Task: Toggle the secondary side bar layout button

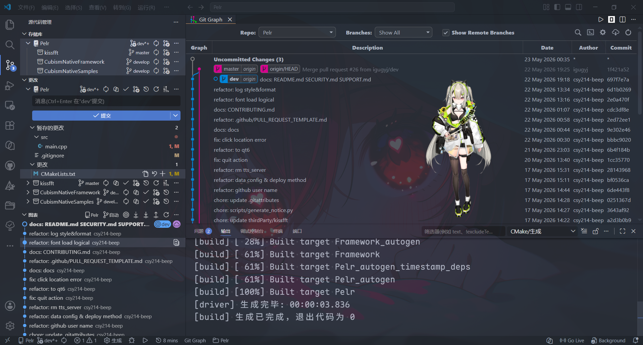Action: coord(579,7)
